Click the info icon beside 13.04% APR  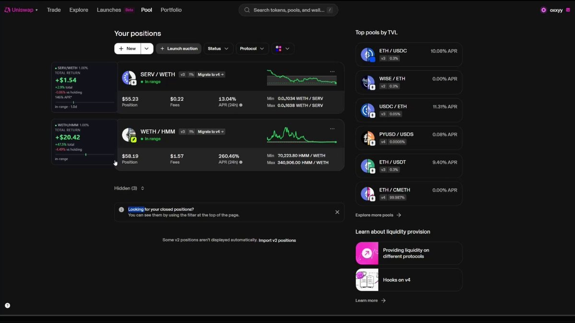[241, 105]
